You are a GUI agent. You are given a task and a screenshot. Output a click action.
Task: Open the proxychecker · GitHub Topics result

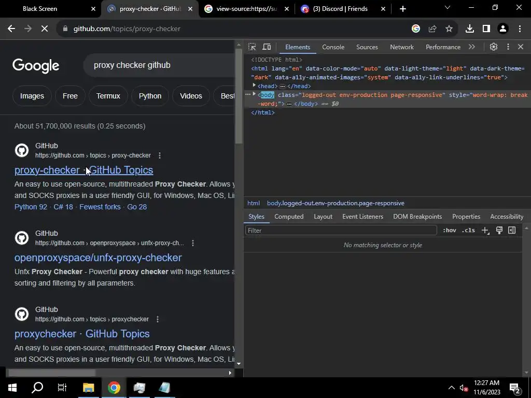click(82, 334)
